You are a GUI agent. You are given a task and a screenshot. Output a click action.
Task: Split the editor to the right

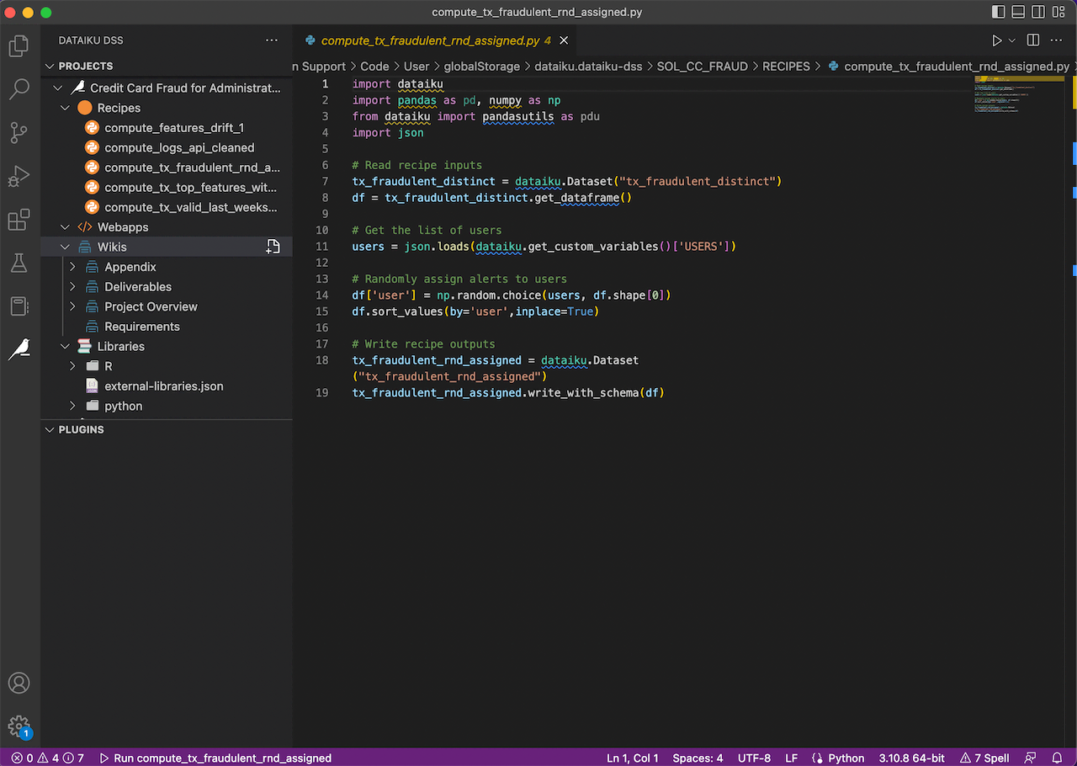[x=1033, y=40]
